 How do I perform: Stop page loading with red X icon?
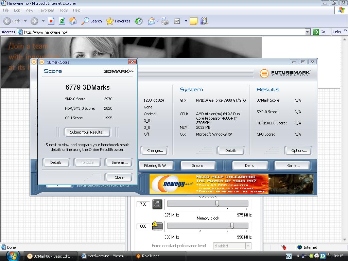[x=51, y=21]
